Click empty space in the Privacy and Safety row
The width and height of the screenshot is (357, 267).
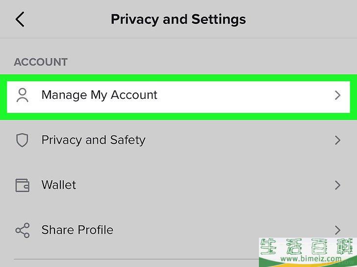tap(239, 140)
